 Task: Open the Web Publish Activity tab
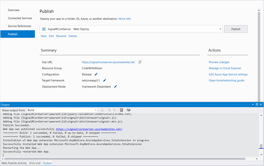pos(14,163)
